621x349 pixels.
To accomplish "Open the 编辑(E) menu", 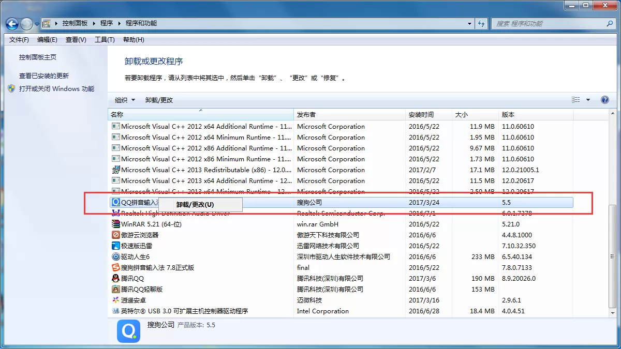I will tap(48, 40).
